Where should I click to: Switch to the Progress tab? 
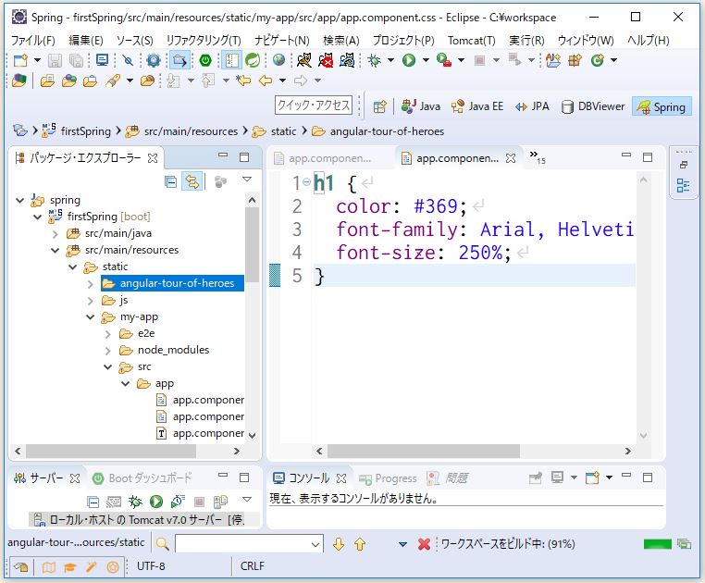pos(388,478)
